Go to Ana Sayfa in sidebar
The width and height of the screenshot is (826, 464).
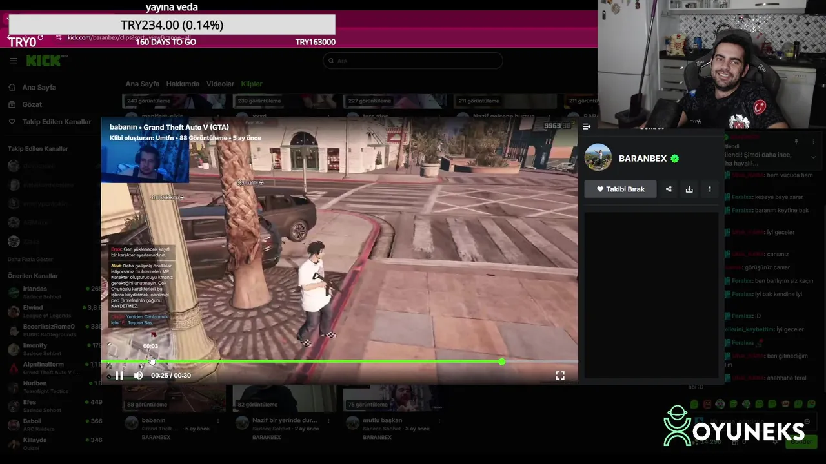click(x=39, y=87)
